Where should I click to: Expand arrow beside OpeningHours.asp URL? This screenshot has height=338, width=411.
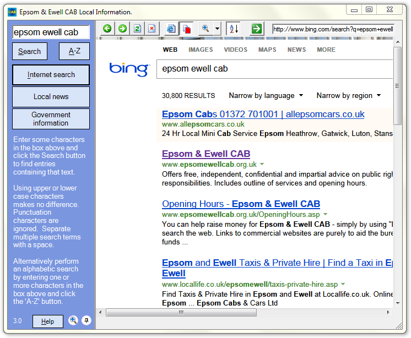click(x=325, y=214)
